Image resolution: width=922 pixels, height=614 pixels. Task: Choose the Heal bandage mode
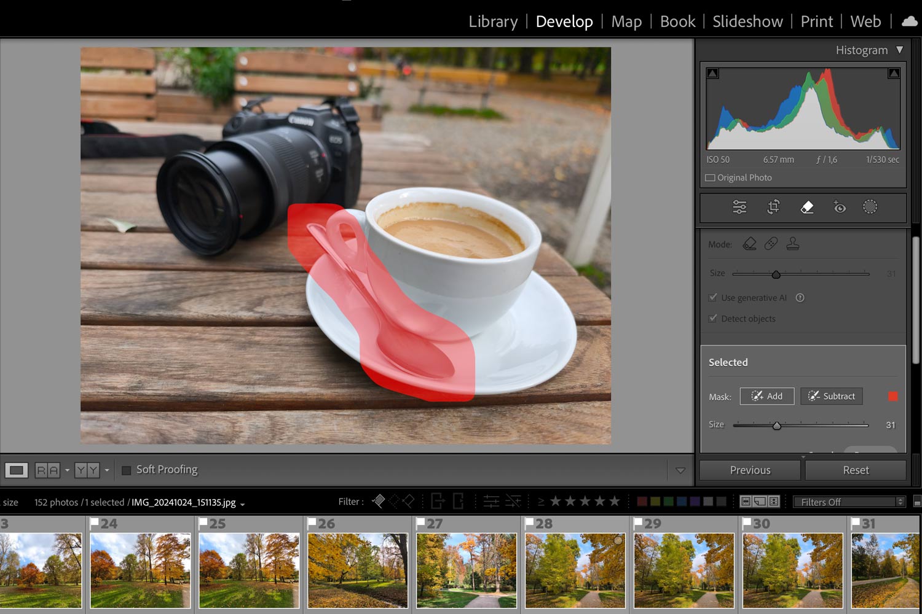pos(771,244)
